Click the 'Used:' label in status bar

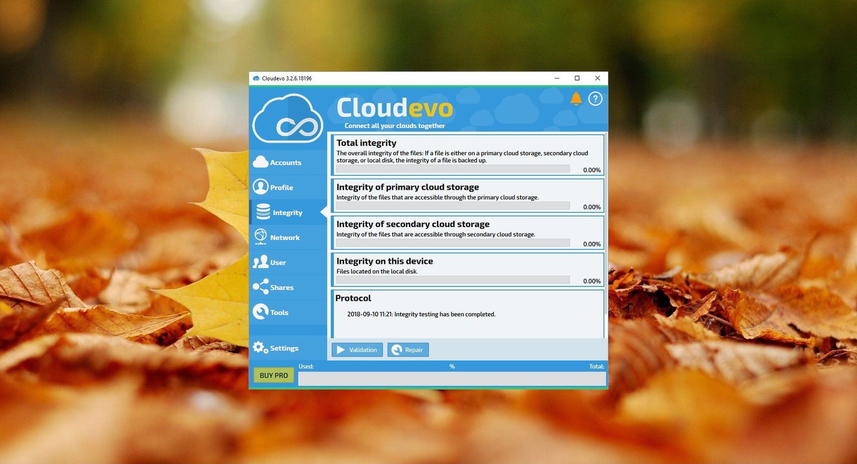coord(306,366)
